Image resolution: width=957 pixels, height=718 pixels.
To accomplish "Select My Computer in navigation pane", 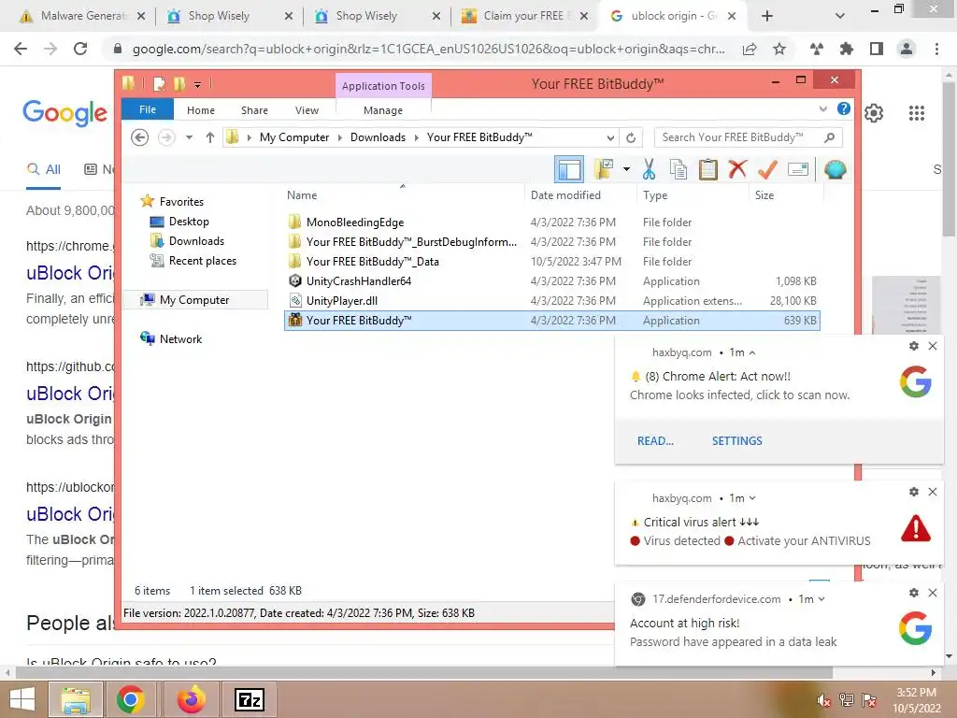I will (194, 300).
